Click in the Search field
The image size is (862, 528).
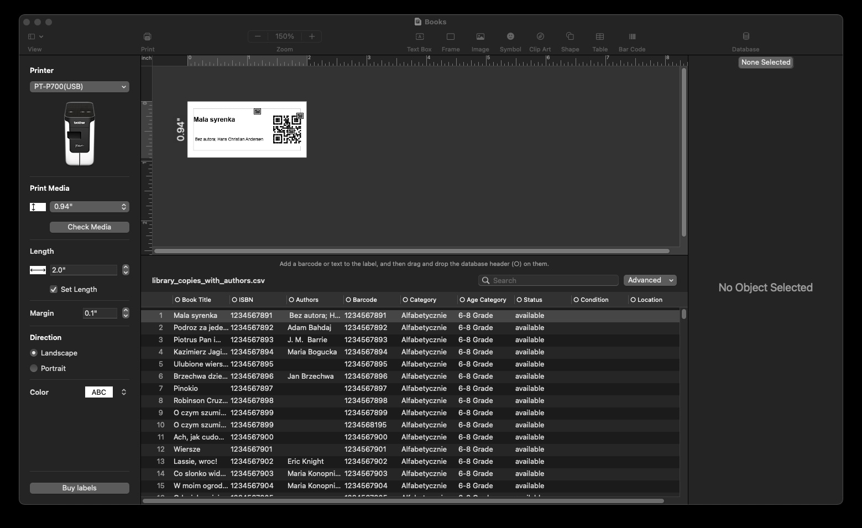tap(548, 280)
